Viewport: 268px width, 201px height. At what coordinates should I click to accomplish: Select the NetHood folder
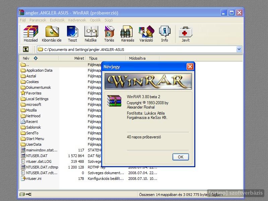coord(30,116)
